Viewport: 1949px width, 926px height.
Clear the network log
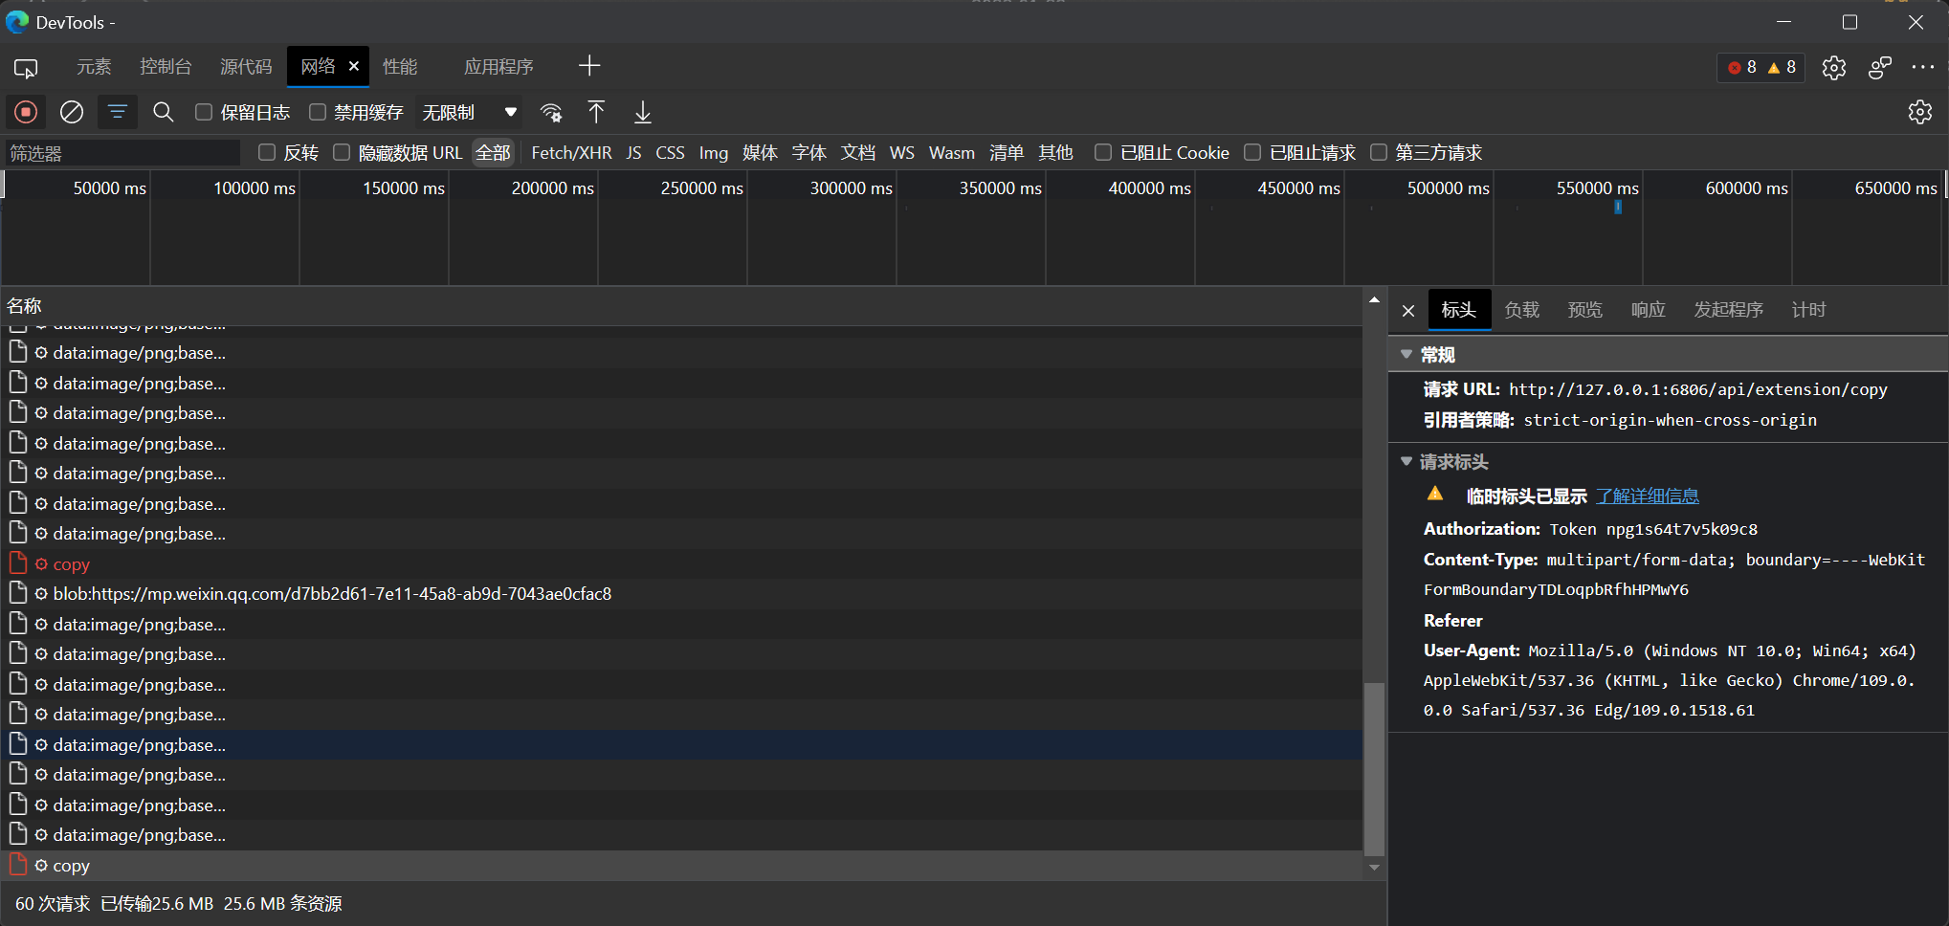[x=72, y=112]
